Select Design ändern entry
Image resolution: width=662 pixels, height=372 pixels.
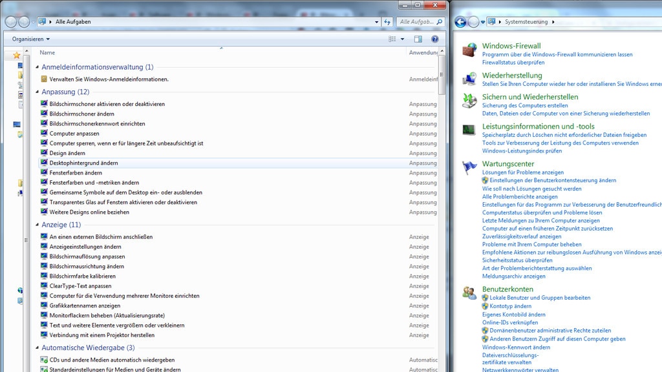point(67,153)
